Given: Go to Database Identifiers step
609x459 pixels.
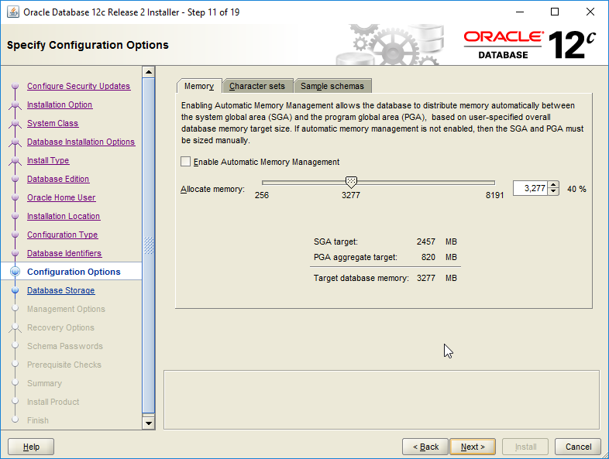Looking at the screenshot, I should [64, 254].
